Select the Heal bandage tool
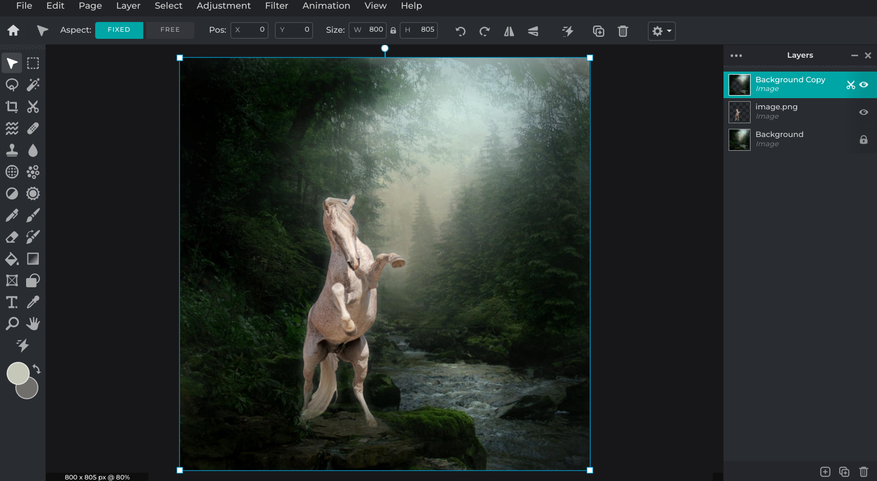 (x=33, y=128)
